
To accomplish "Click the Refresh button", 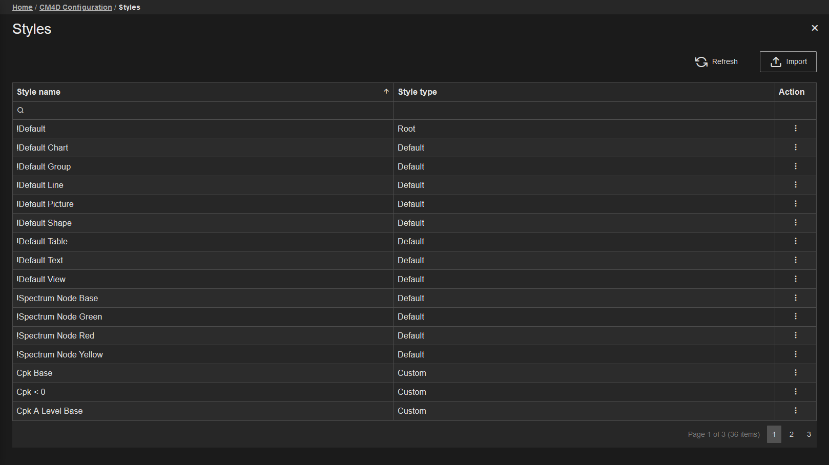I will point(716,62).
